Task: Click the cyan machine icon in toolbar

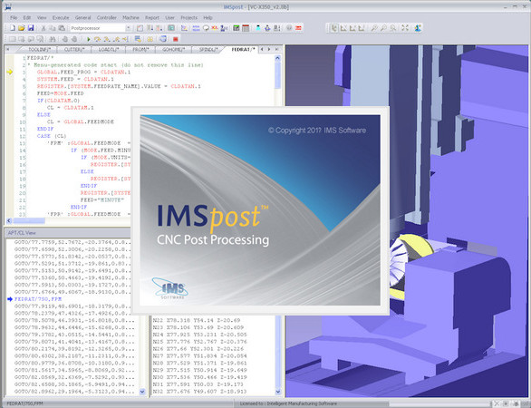Action: point(258,28)
